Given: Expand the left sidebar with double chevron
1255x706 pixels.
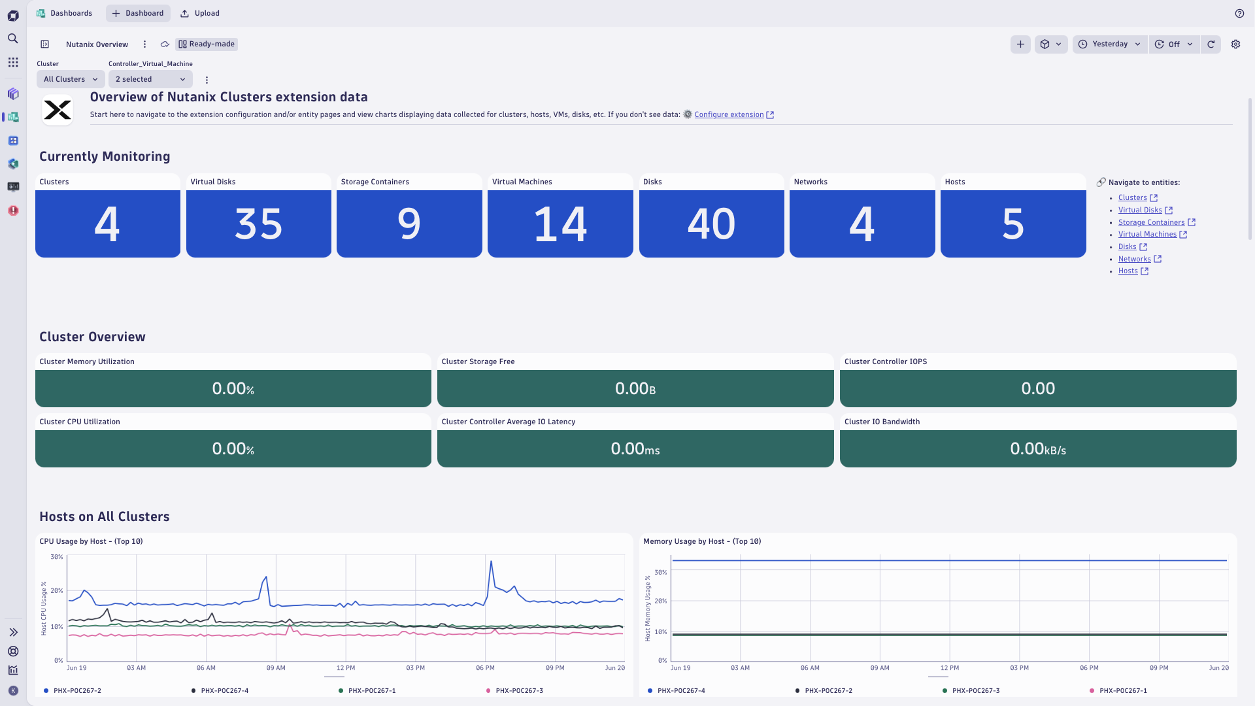Looking at the screenshot, I should click(13, 632).
